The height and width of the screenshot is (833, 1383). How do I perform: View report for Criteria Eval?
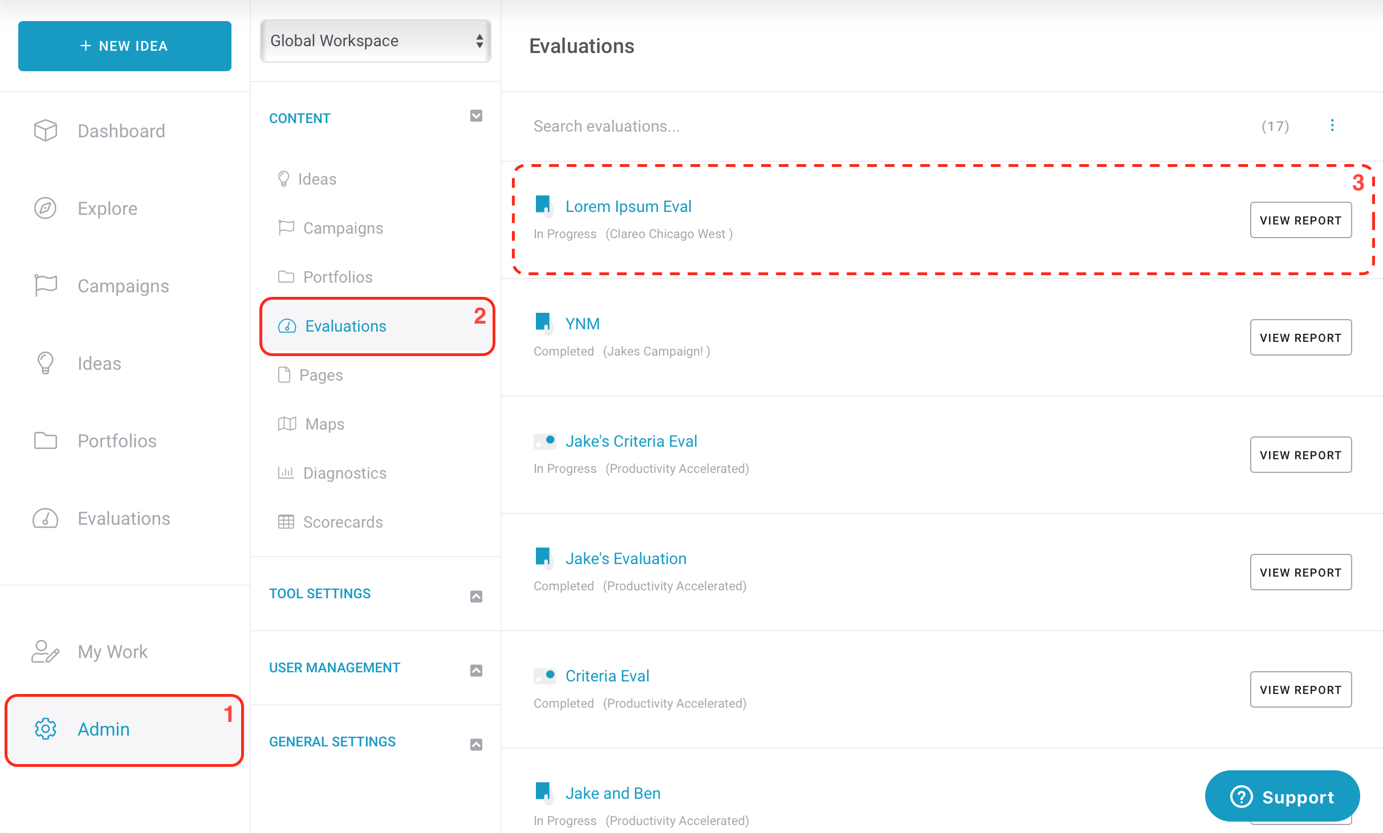pyautogui.click(x=1301, y=689)
